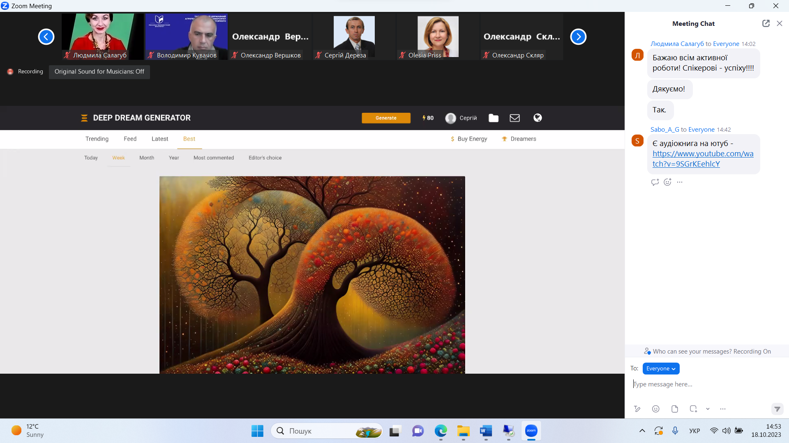Click the attach file icon in chat
The width and height of the screenshot is (789, 443).
674,409
